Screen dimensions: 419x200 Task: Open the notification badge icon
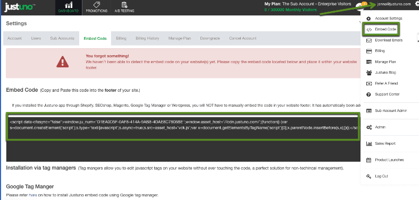coord(364,4)
